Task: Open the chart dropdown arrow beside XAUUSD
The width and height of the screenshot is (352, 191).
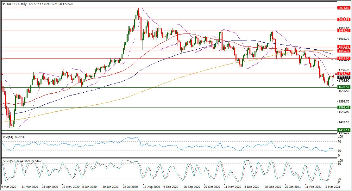Action: [x=3, y=4]
